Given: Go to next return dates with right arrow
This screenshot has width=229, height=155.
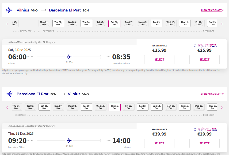Looking at the screenshot, I should (x=222, y=108).
